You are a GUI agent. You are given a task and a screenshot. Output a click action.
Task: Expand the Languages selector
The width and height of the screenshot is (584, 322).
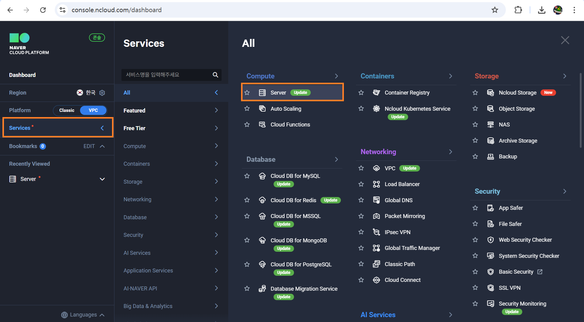click(83, 315)
